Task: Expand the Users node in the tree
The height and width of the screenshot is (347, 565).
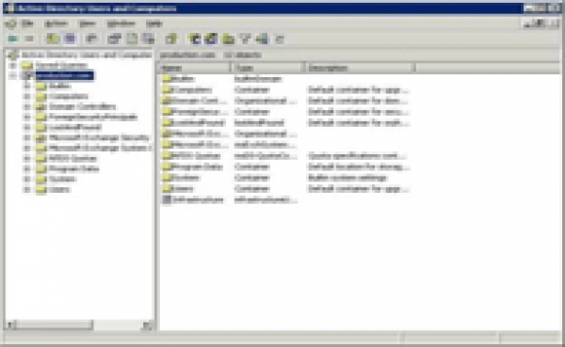Action: [x=27, y=190]
